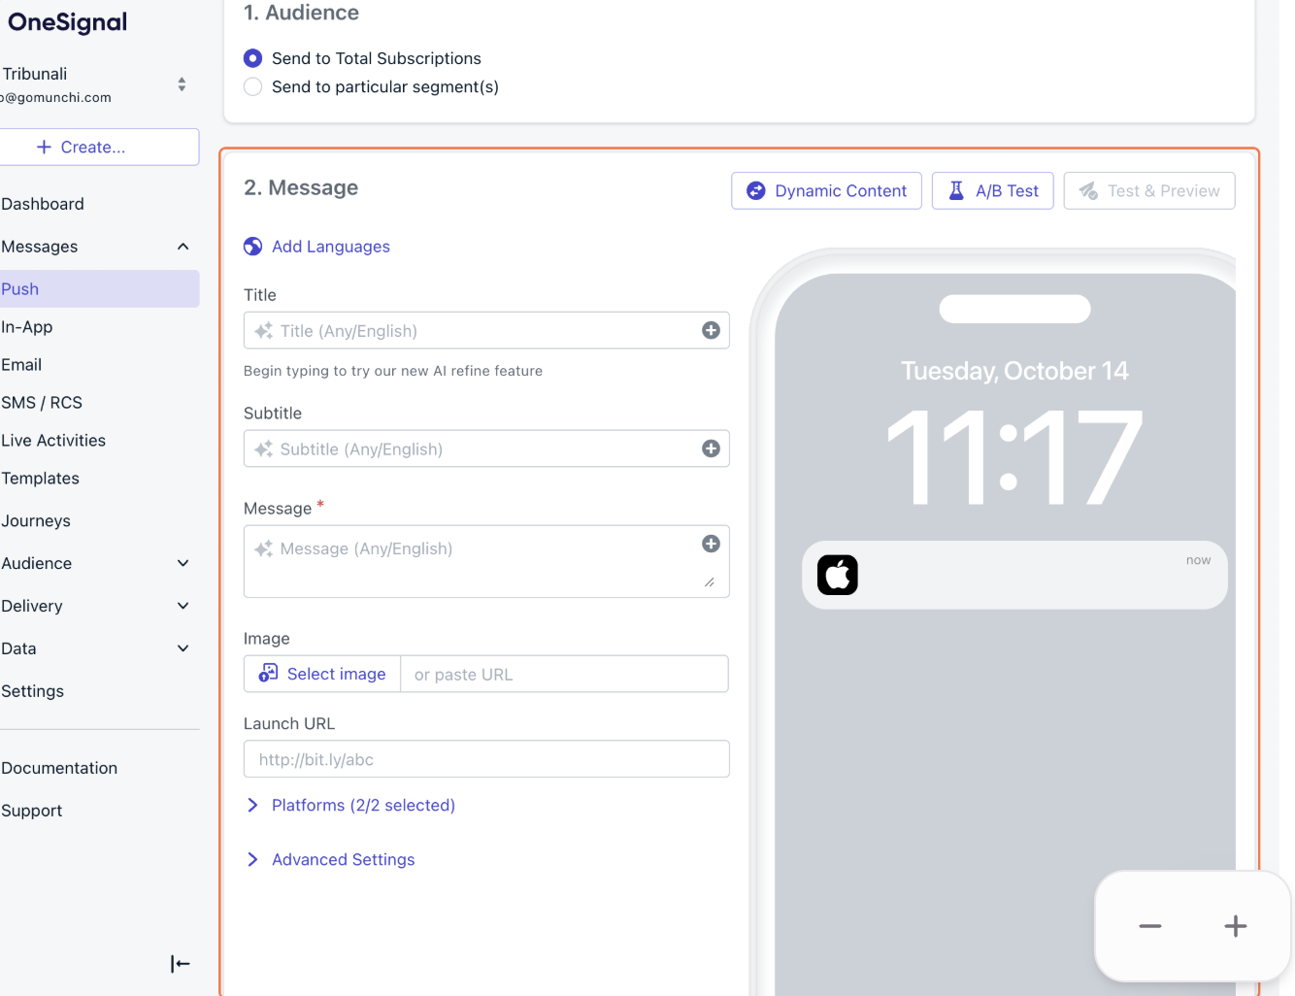1295x996 pixels.
Task: Click the Add Languages globe icon
Action: (252, 247)
